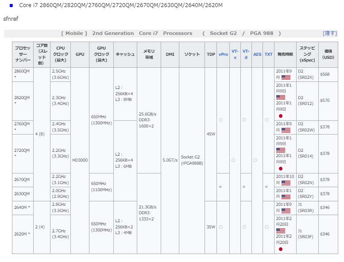Click US flag in 2720QM release cell
Screen dimensions: 344x262
(281, 150)
